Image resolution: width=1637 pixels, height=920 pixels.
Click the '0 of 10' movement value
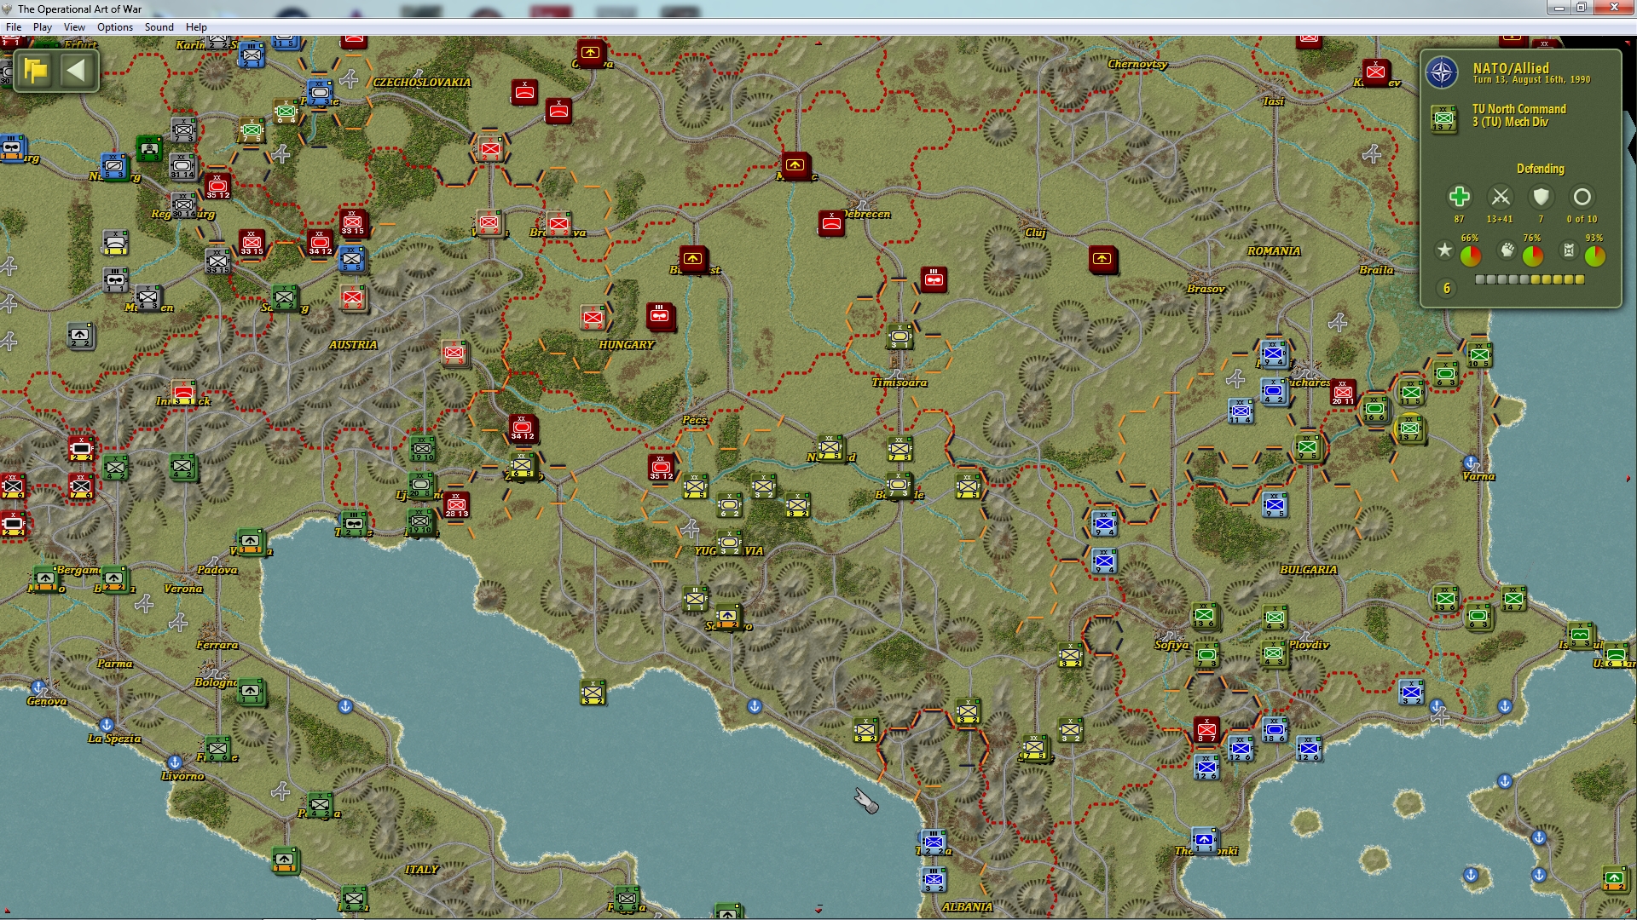[1582, 219]
